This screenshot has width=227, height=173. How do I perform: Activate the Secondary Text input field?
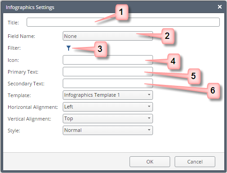point(108,83)
